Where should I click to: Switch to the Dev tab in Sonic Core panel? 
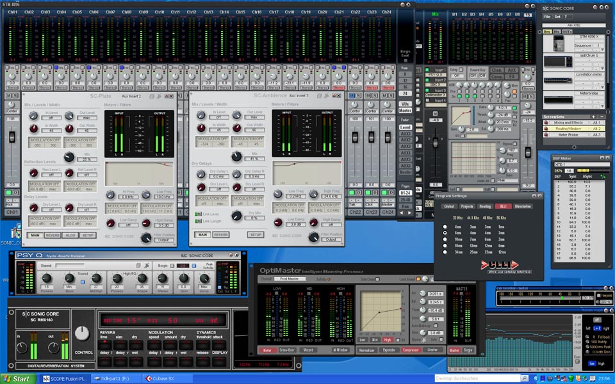point(547,31)
